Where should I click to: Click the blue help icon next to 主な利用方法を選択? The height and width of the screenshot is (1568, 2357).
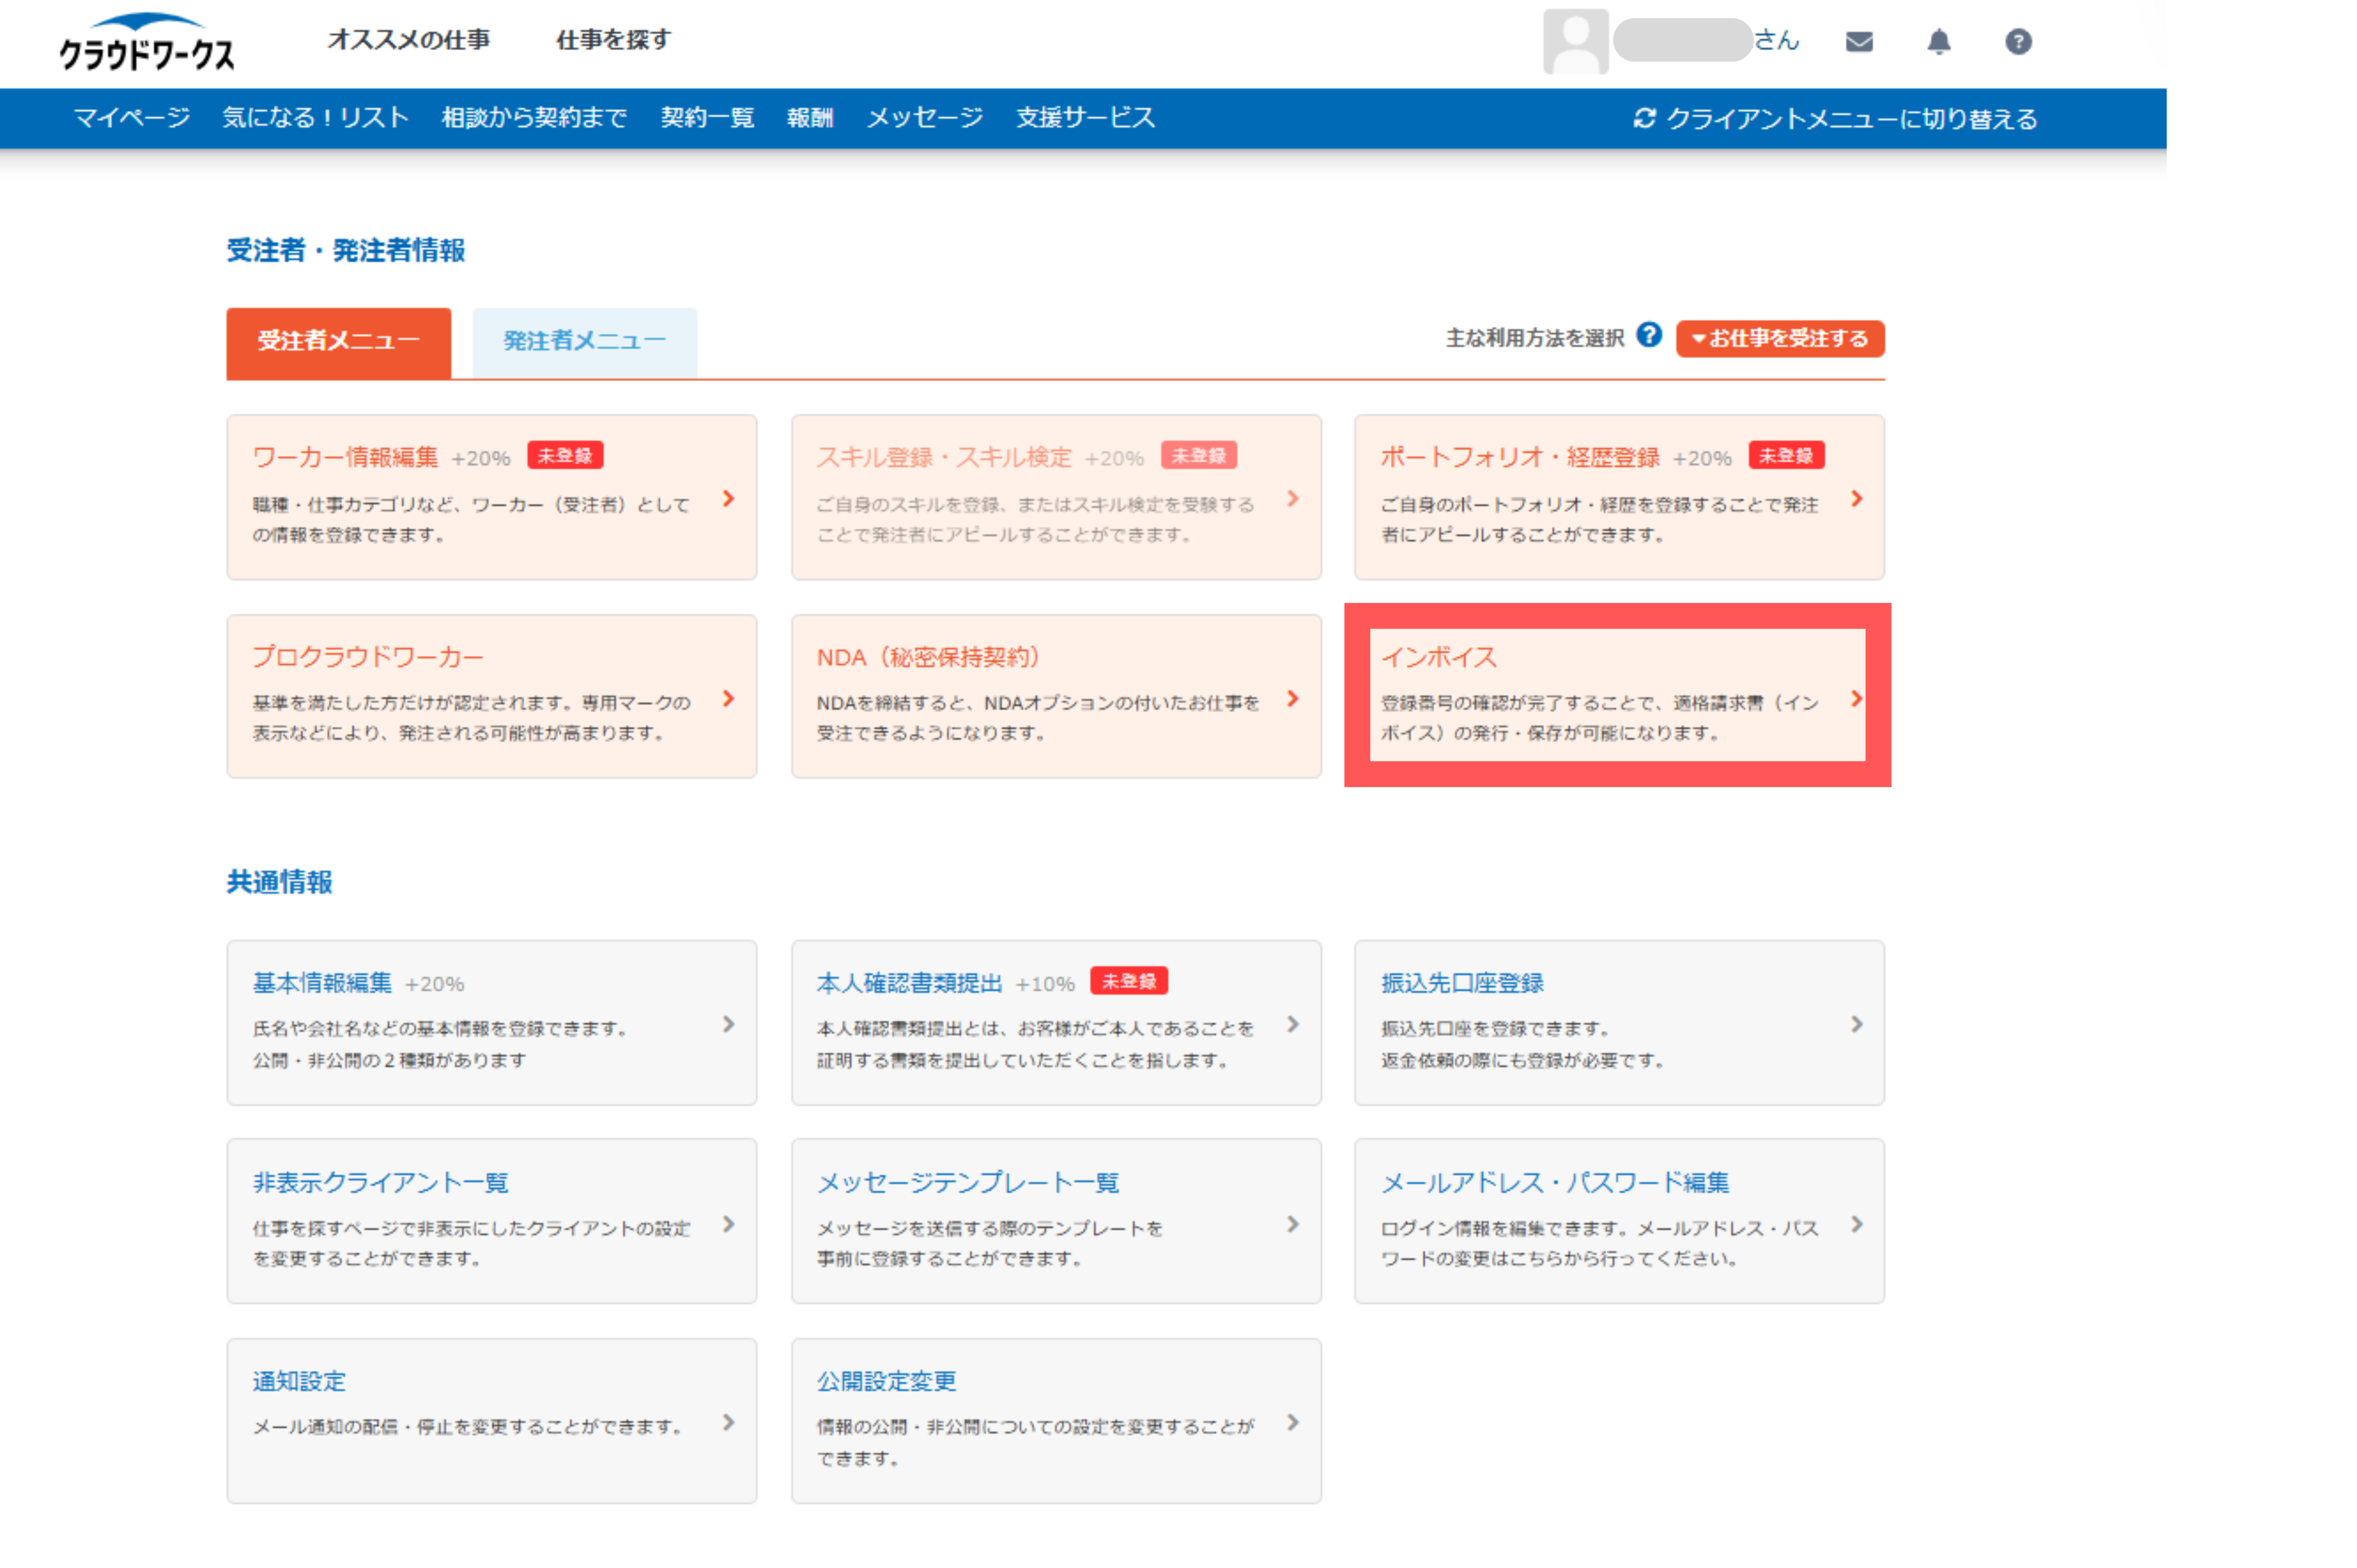click(1649, 335)
